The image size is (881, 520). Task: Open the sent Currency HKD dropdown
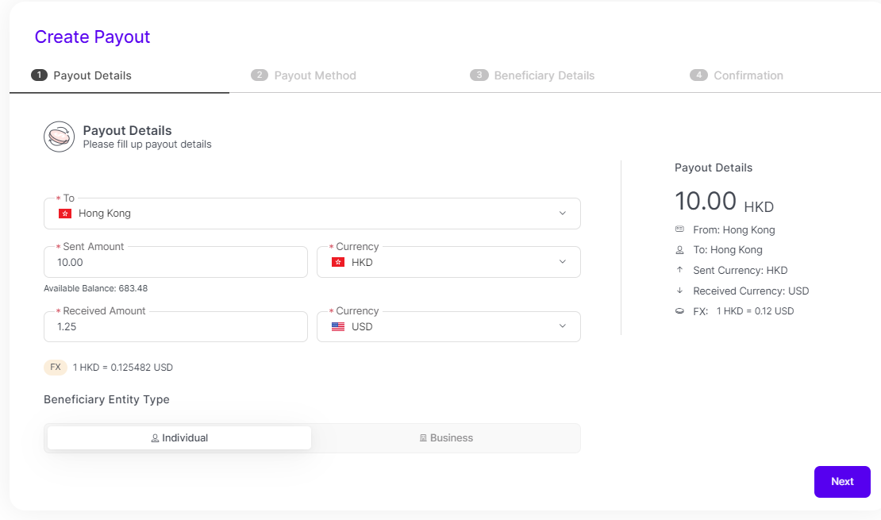(x=562, y=262)
